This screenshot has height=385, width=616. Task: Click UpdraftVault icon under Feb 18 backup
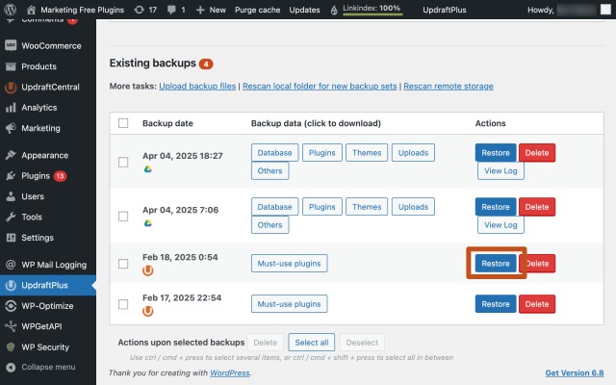[x=147, y=270]
